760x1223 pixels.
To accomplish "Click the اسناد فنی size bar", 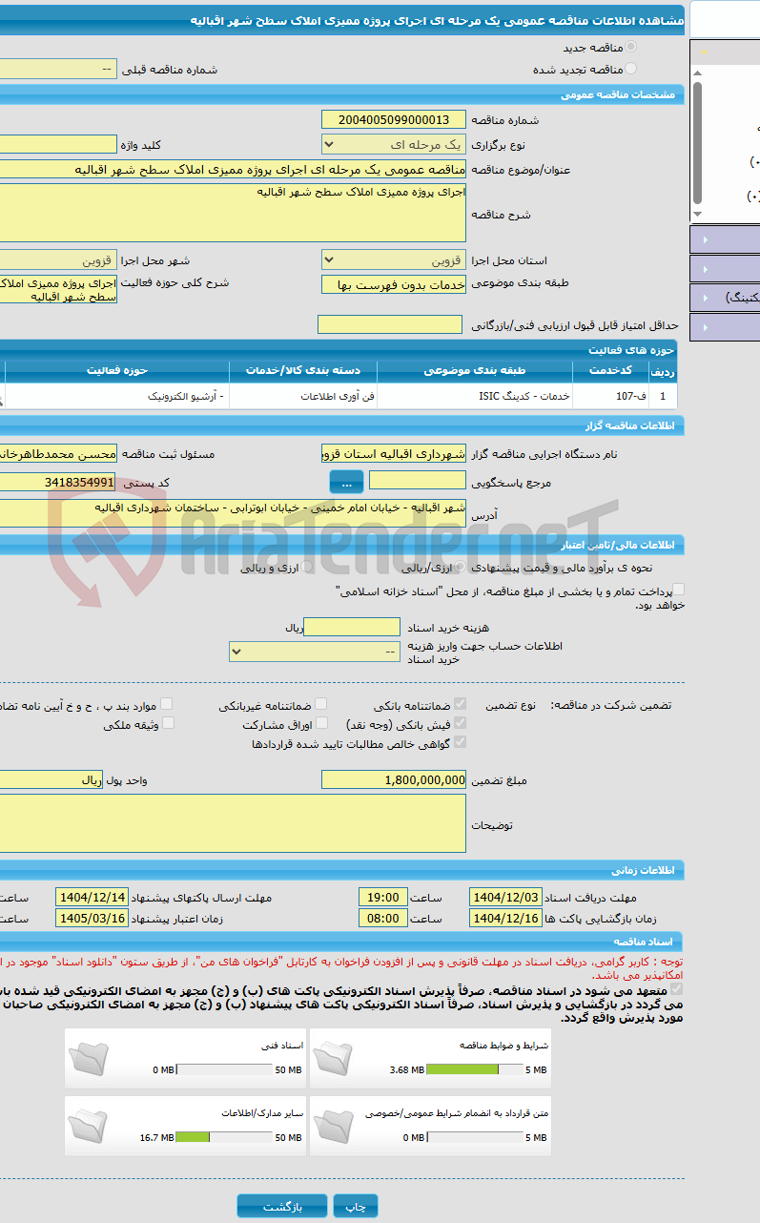I will pyautogui.click(x=226, y=1070).
